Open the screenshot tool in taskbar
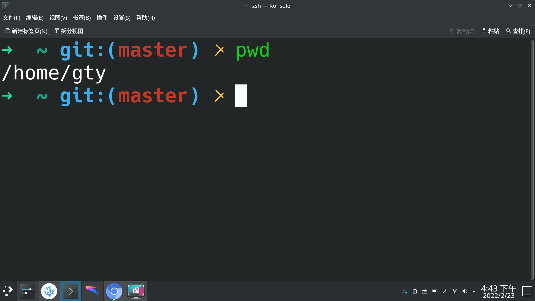 (x=136, y=291)
